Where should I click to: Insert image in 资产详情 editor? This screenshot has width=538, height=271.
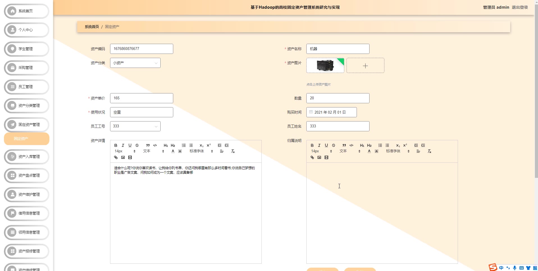(x=123, y=157)
